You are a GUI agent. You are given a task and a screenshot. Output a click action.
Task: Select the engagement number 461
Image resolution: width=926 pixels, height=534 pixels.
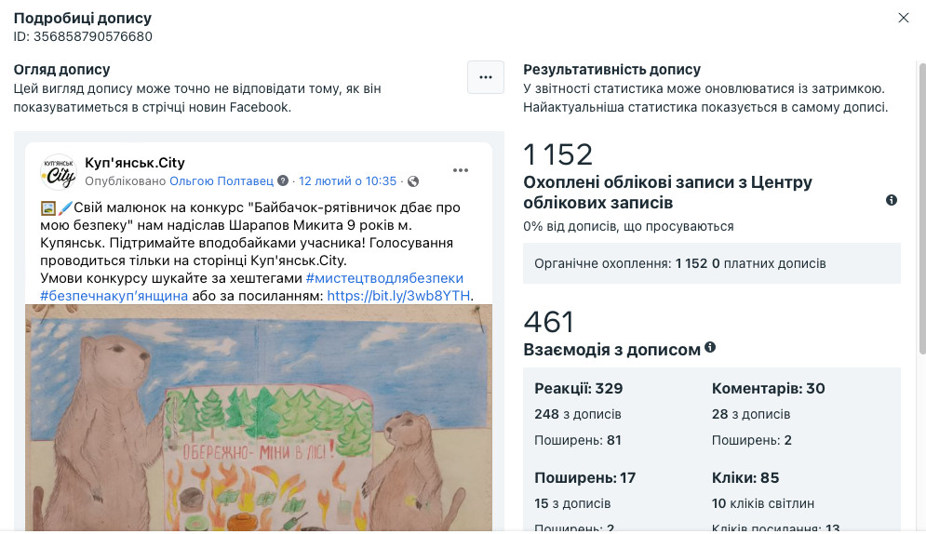point(549,322)
